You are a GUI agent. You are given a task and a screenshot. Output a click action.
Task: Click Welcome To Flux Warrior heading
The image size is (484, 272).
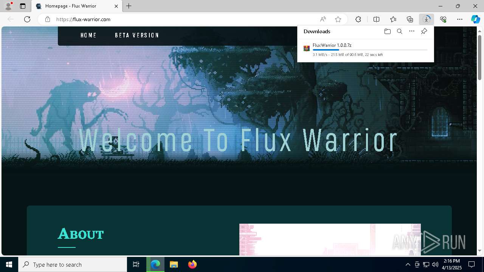tap(238, 141)
